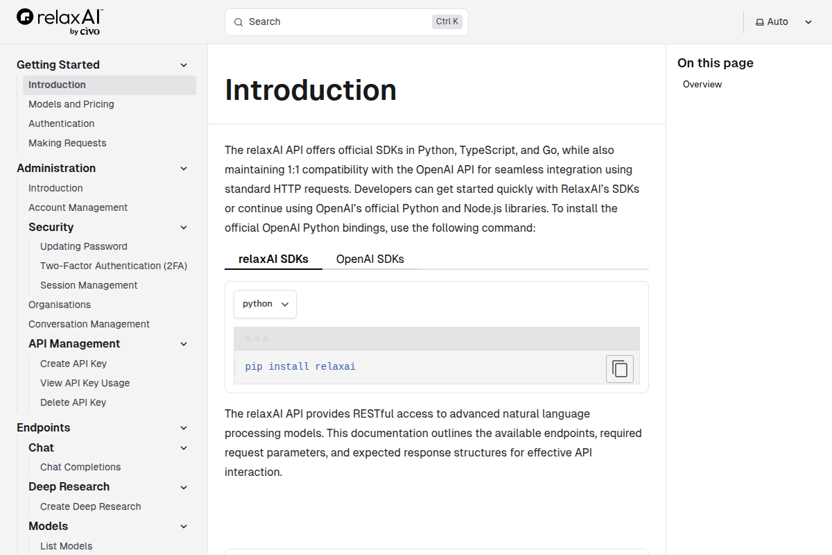
Task: Switch to the OpenAI SDKs tab
Action: click(370, 259)
